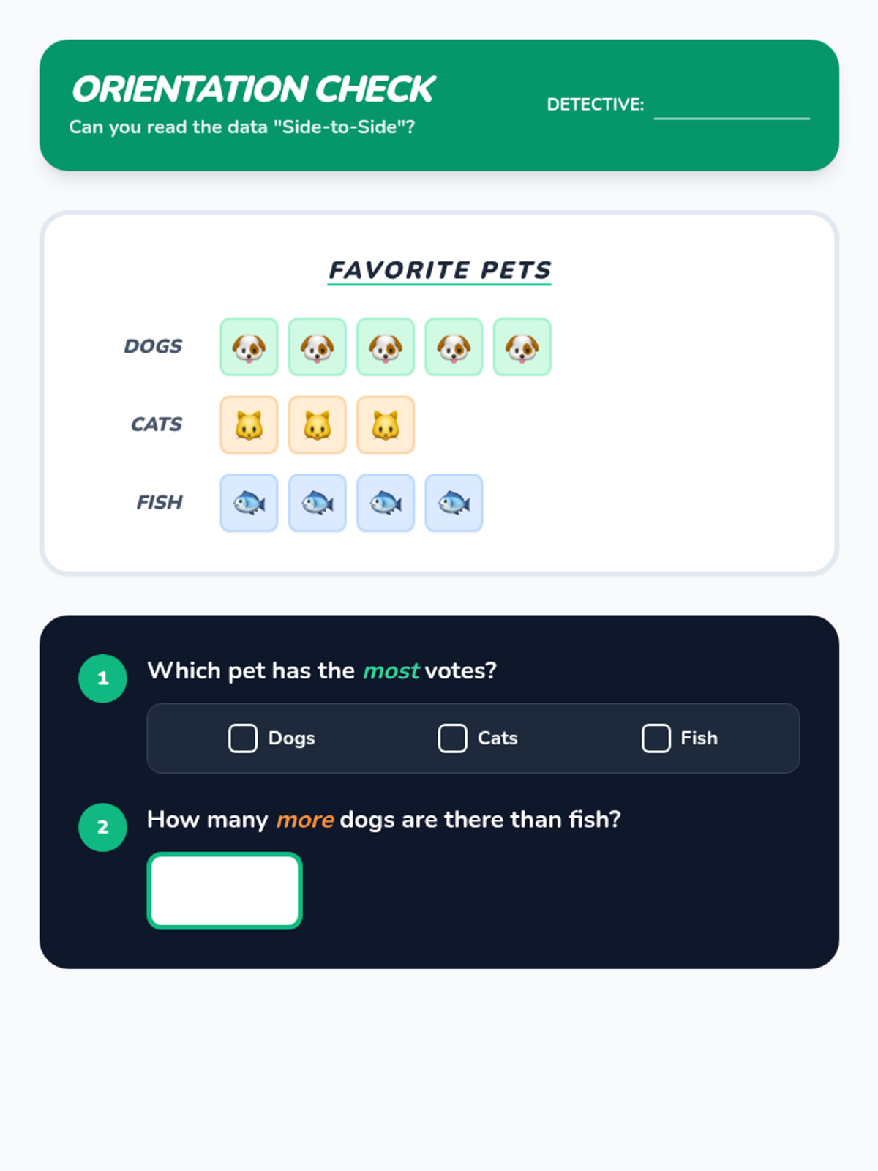Click the first fish icon in Fish row
878x1171 pixels.
tap(249, 503)
